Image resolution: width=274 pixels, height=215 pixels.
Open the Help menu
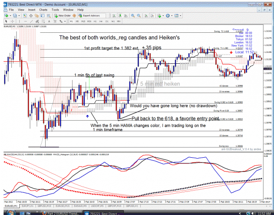click(x=80, y=10)
